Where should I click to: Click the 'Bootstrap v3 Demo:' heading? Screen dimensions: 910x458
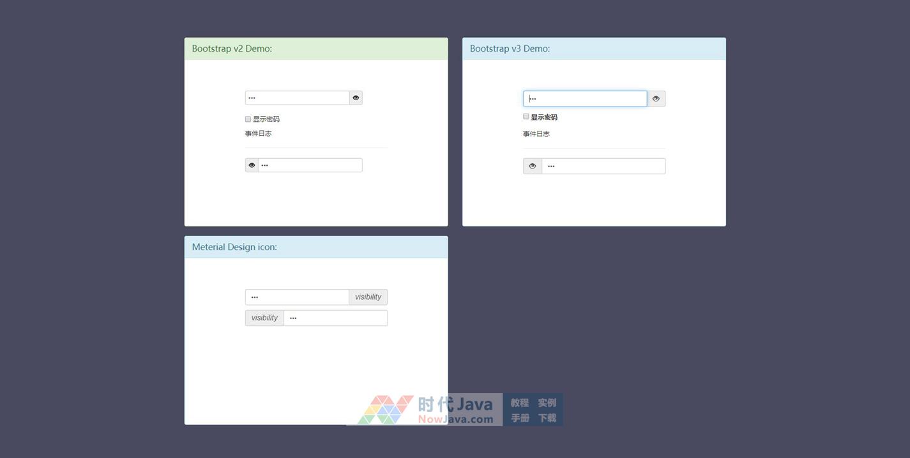tap(510, 48)
